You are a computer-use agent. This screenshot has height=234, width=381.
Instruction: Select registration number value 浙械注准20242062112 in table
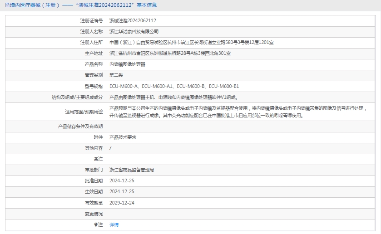tap(133, 20)
